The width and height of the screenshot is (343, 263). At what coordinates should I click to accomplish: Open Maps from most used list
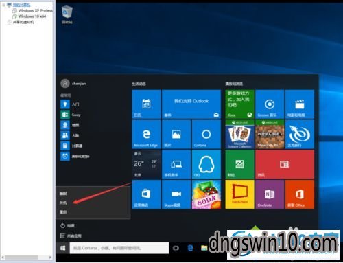tap(70, 125)
